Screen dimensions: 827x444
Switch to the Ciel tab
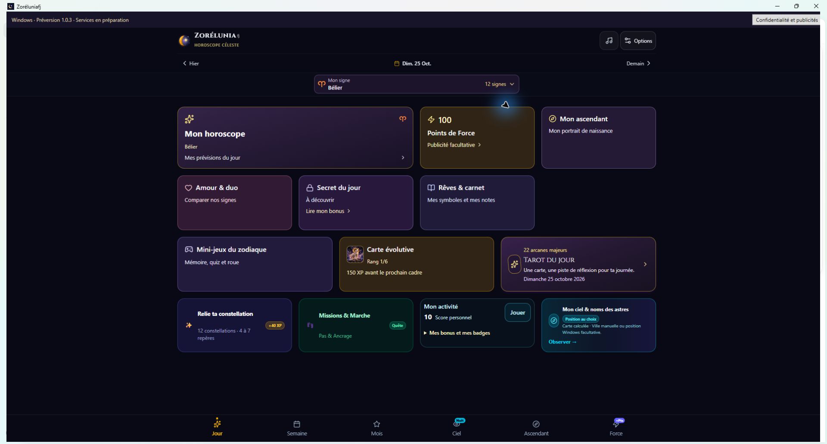pos(457,428)
